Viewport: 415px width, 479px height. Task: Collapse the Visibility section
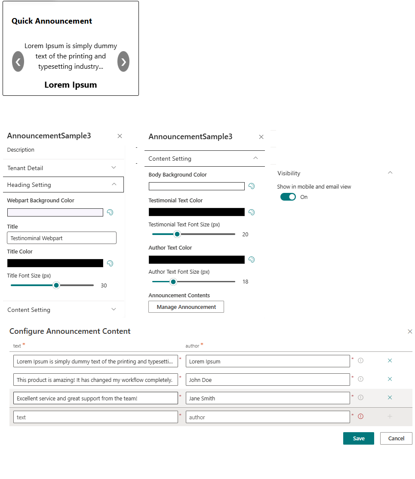point(390,173)
